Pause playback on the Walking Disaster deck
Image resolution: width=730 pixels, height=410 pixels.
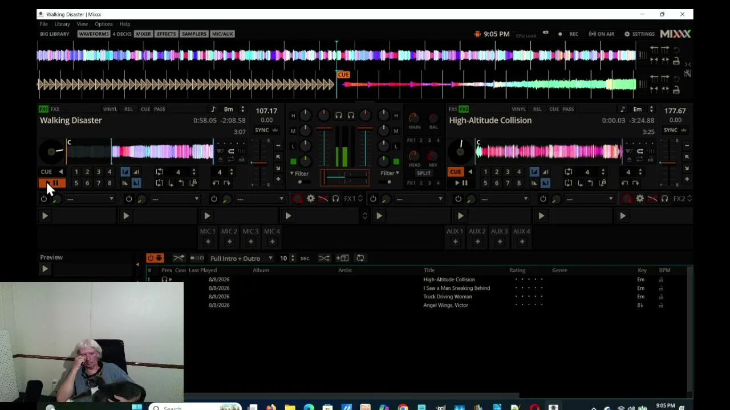click(52, 183)
